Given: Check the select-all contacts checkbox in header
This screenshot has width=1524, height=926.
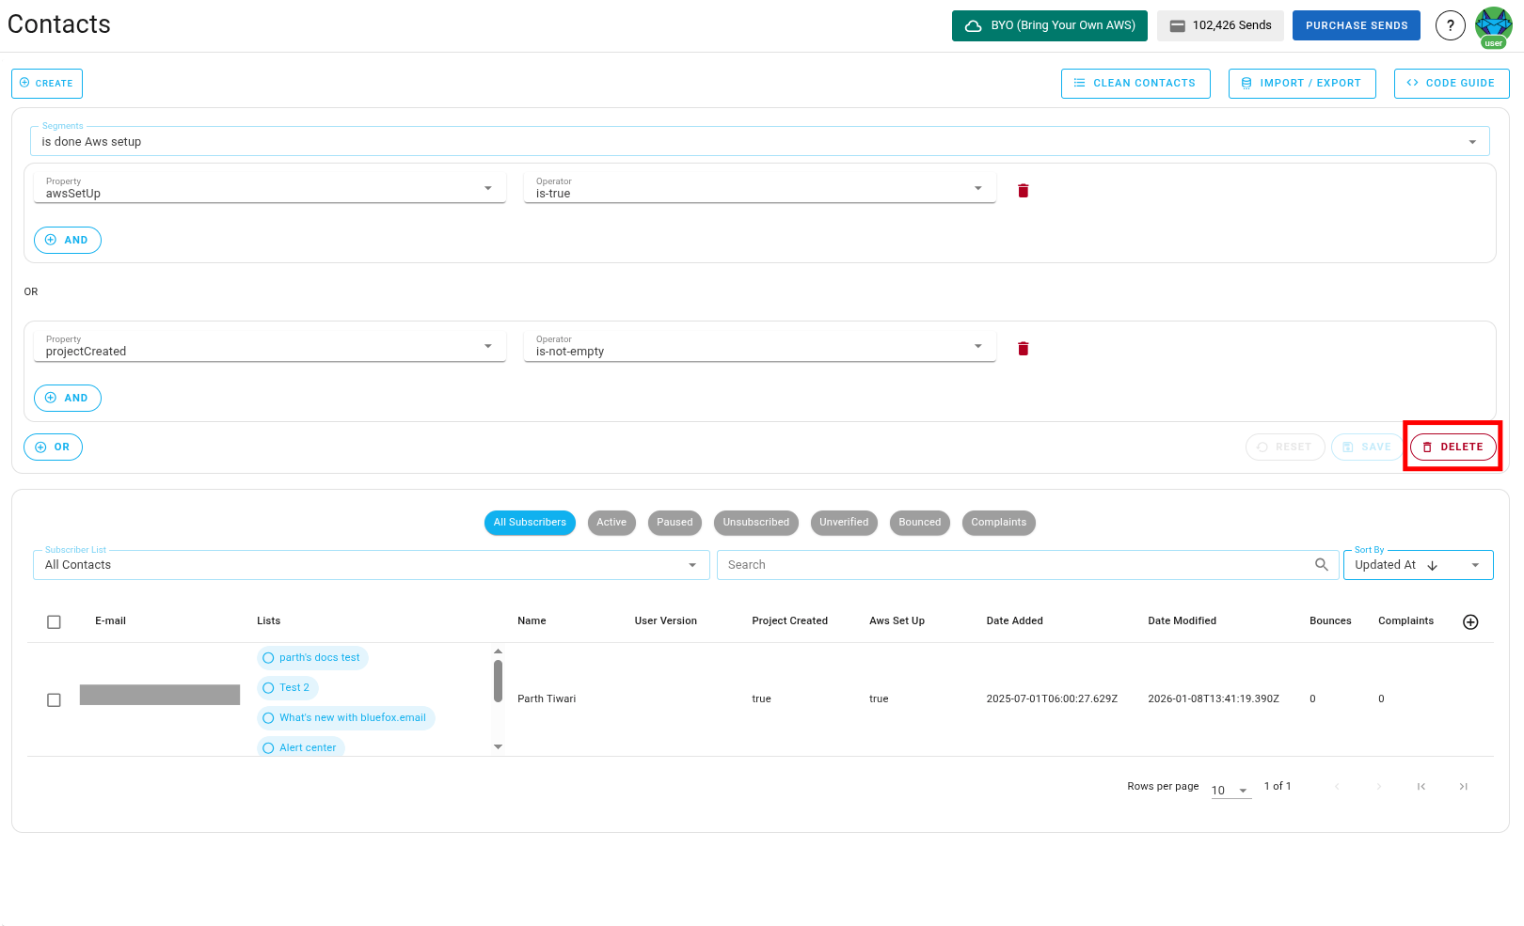Looking at the screenshot, I should [x=54, y=621].
